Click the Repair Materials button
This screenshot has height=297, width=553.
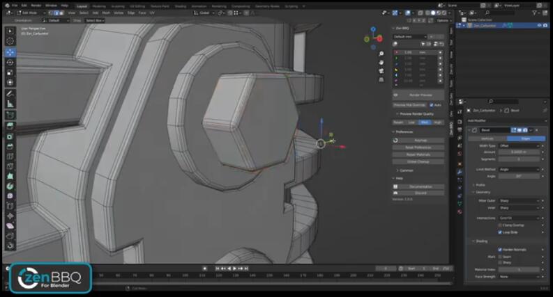(418, 154)
